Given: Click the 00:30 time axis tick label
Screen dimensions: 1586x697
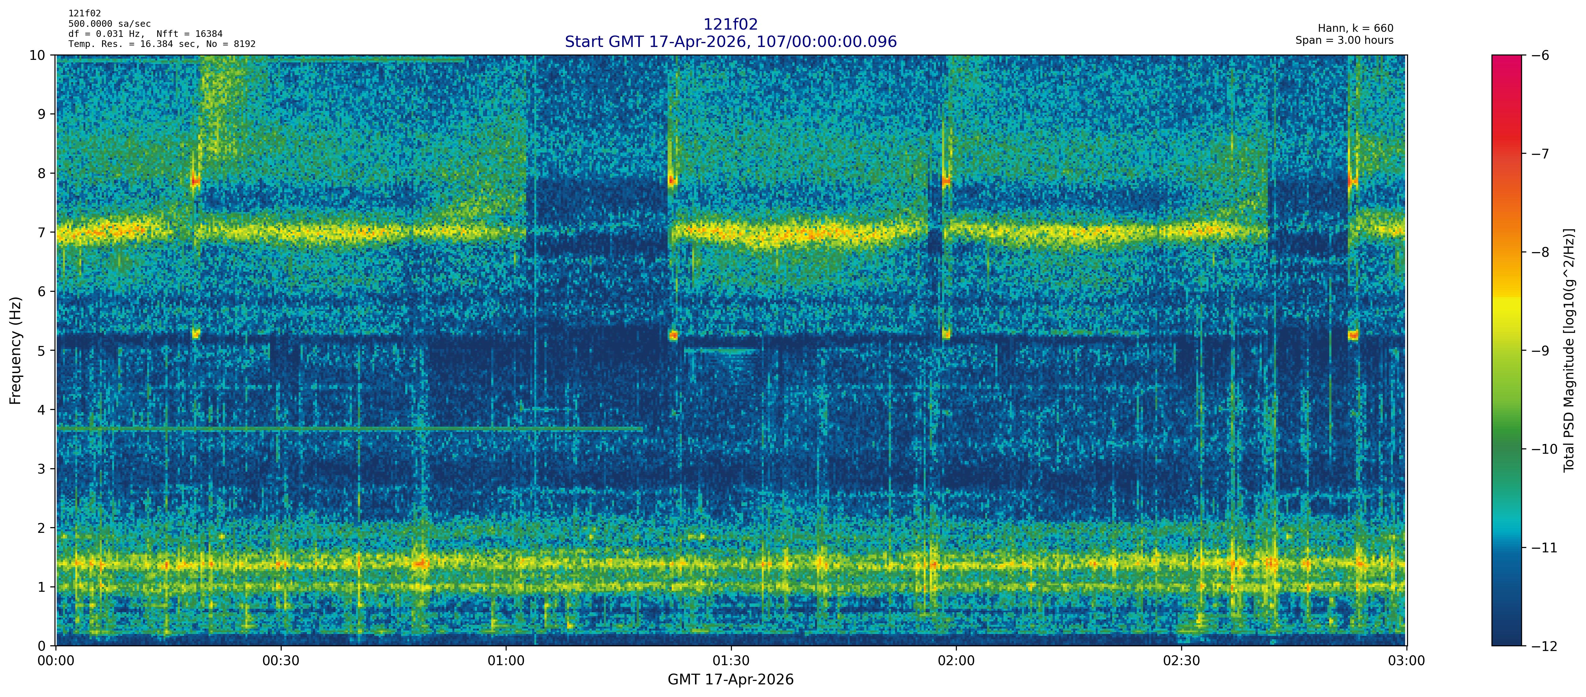Looking at the screenshot, I should tap(281, 661).
